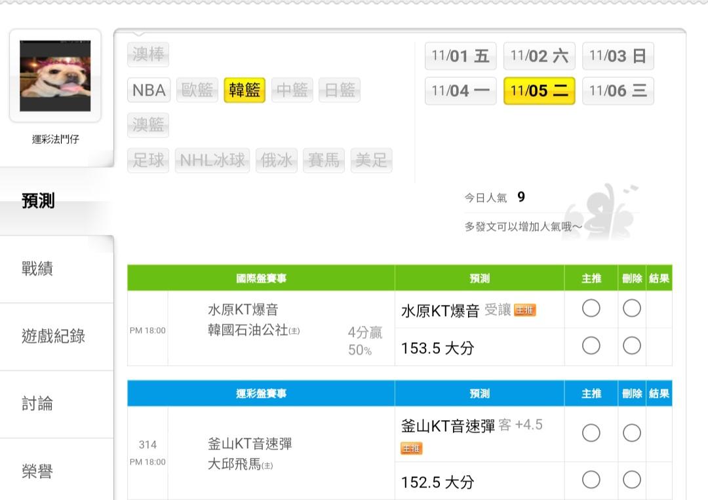The height and width of the screenshot is (500, 708).
Task: Click the orange 主推 badge beside 受讓
Action: tap(524, 311)
